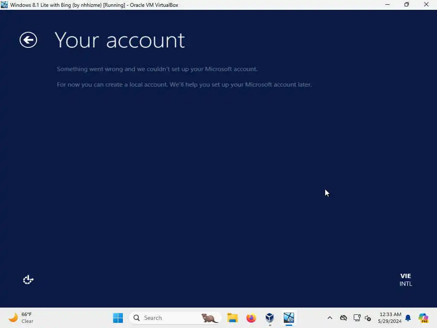Click the muted volume tray icon
The height and width of the screenshot is (328, 437).
click(368, 318)
